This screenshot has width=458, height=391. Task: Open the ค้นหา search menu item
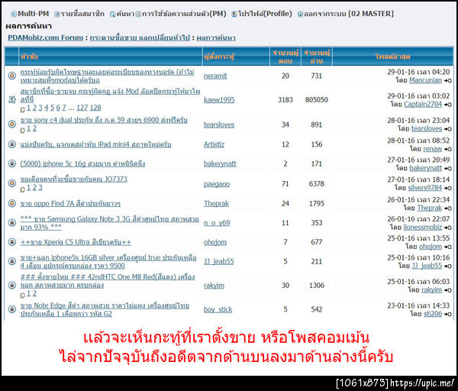(122, 14)
